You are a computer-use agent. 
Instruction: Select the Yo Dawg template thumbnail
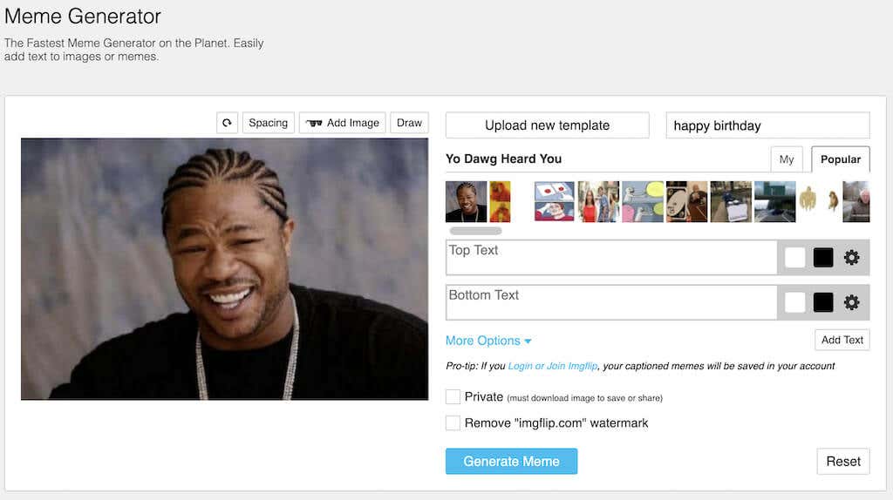coord(466,201)
